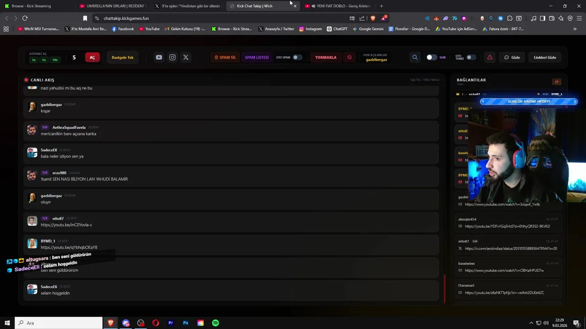
Task: Click the message 'selam hoşgeldin' from SadeceEli
Action: pyautogui.click(x=55, y=293)
